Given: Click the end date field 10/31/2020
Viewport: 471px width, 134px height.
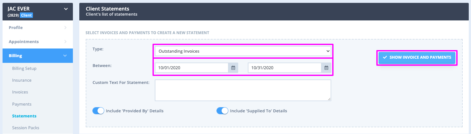Looking at the screenshot, I should (x=285, y=68).
